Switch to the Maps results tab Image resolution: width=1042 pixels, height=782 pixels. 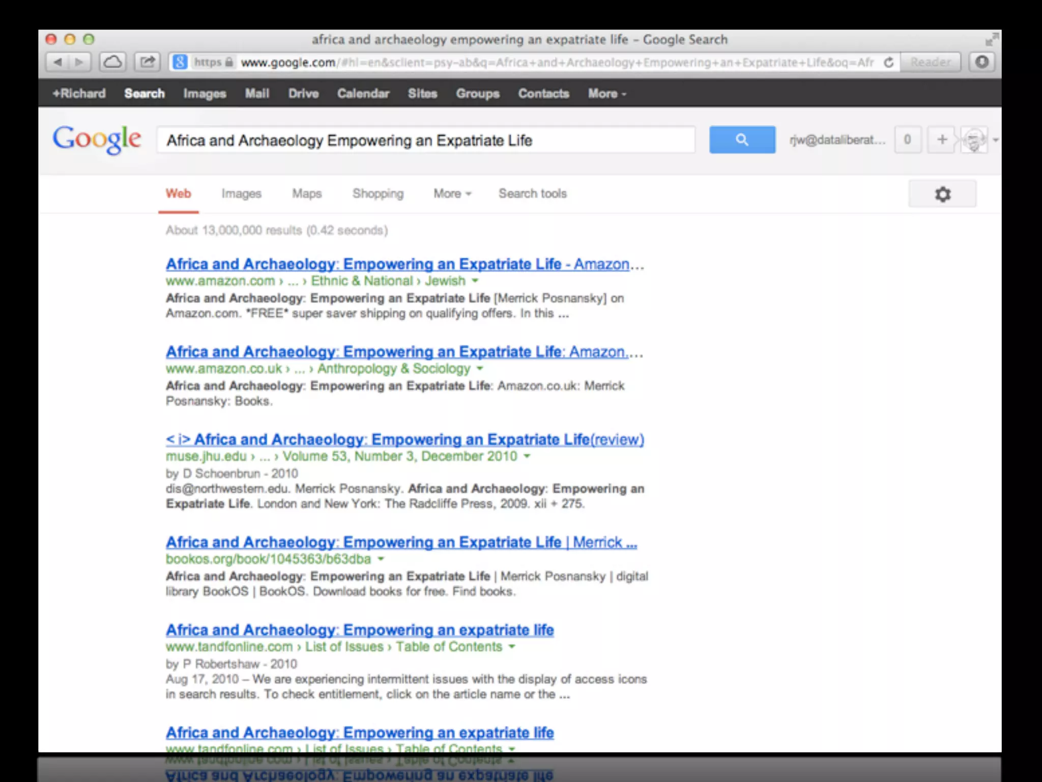[306, 194]
